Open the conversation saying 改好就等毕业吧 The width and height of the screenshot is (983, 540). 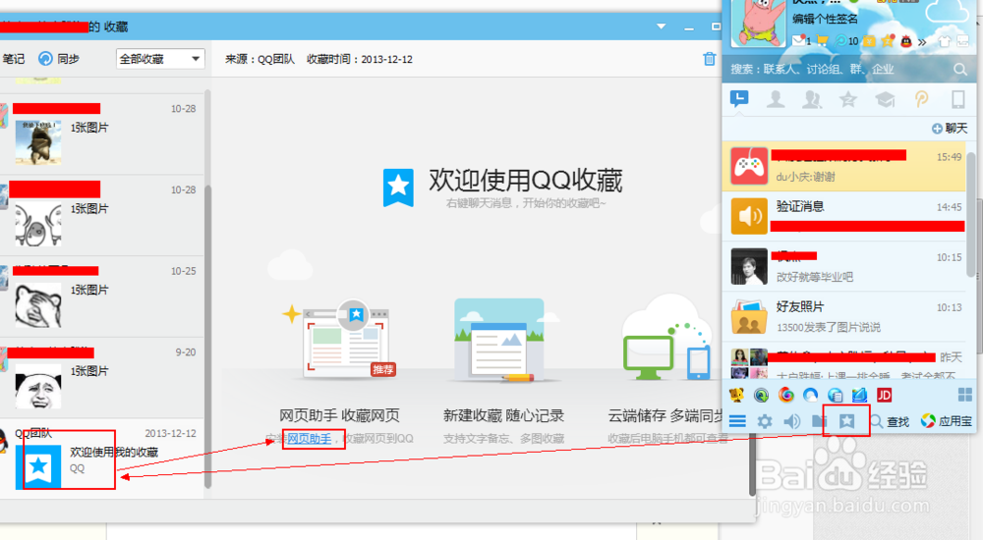coord(844,266)
